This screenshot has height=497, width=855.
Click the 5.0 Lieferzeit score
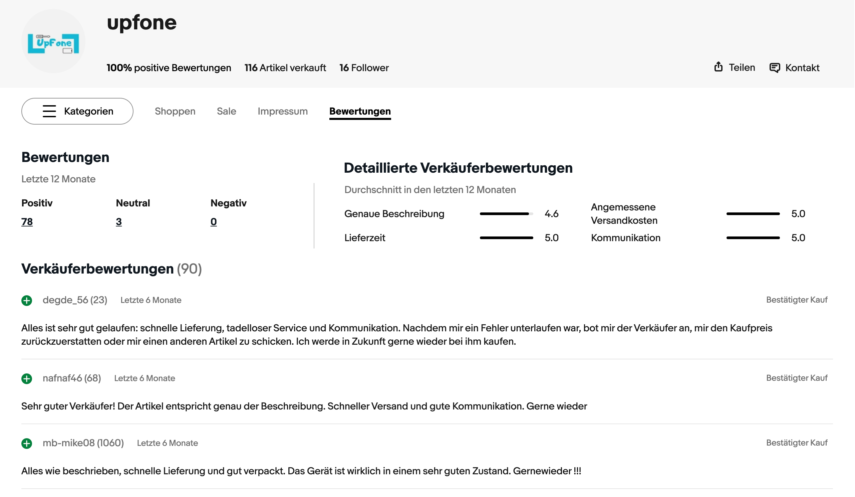(552, 238)
